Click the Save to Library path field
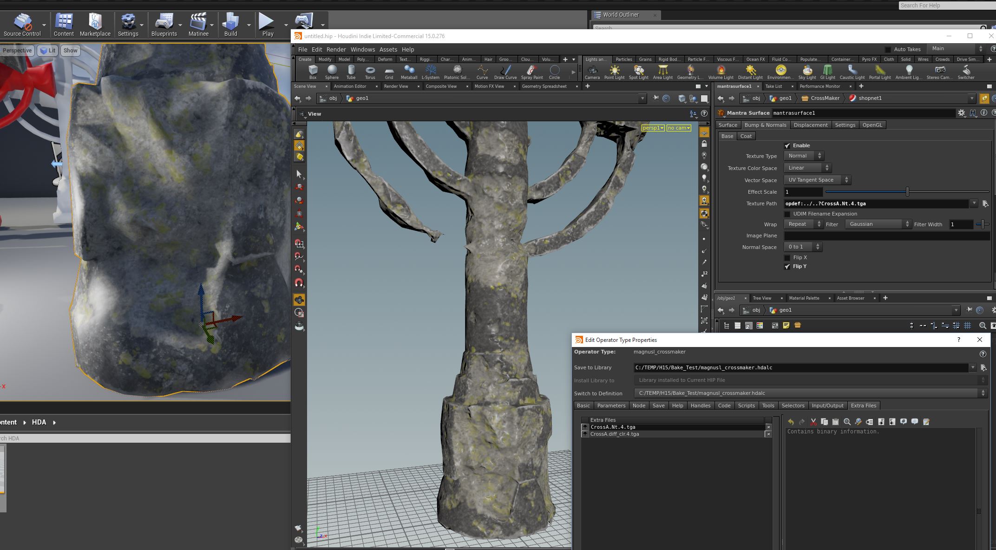This screenshot has height=550, width=996. (801, 367)
